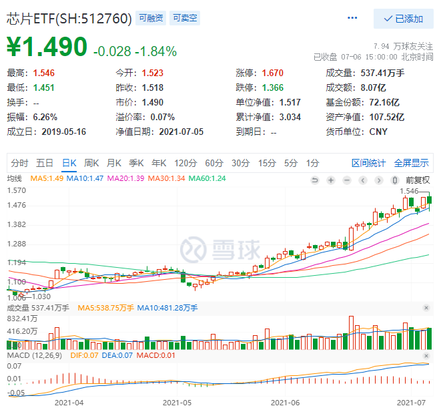Click the MA60:1.24 moving average label
The width and height of the screenshot is (443, 410).
point(207,178)
